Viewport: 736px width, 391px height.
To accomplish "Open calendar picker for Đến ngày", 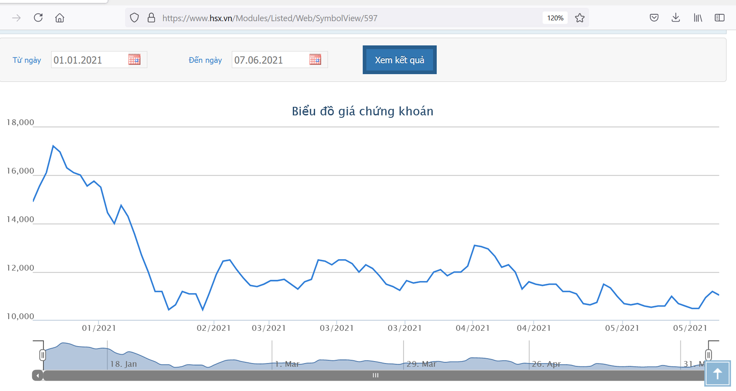I will click(315, 59).
